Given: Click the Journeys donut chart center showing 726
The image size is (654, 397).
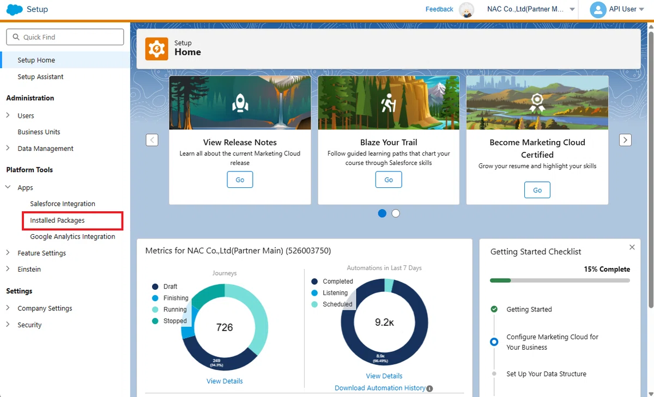Looking at the screenshot, I should (x=225, y=327).
